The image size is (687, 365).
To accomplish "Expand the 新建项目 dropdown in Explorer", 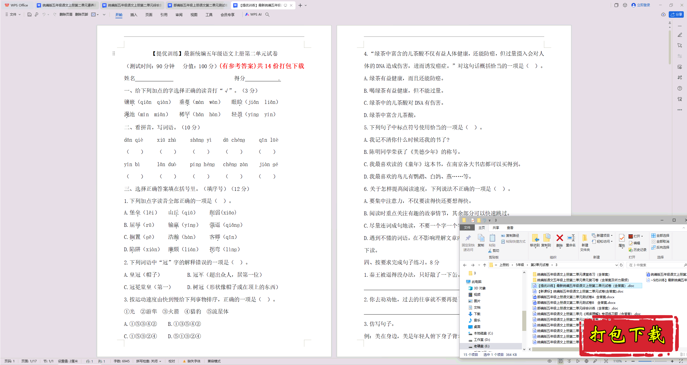I will [x=612, y=235].
